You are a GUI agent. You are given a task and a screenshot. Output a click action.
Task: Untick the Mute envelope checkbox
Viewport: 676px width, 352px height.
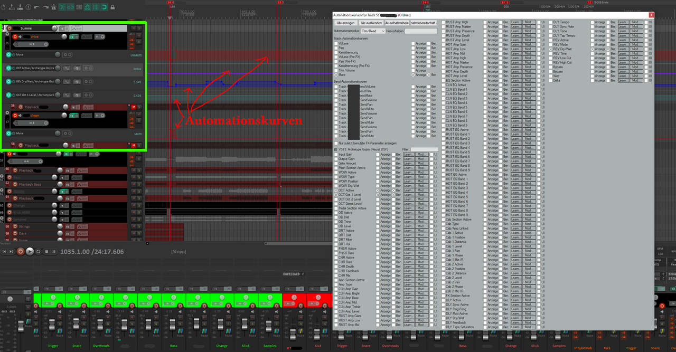[x=336, y=75]
